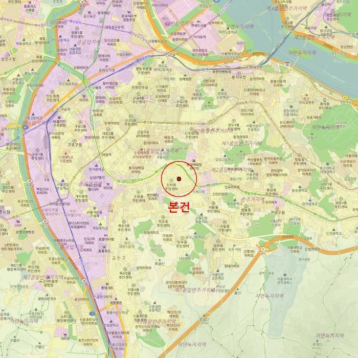358x358 pixels.
Task: Select the 난곡동 주민센터 label
Action: point(183,244)
